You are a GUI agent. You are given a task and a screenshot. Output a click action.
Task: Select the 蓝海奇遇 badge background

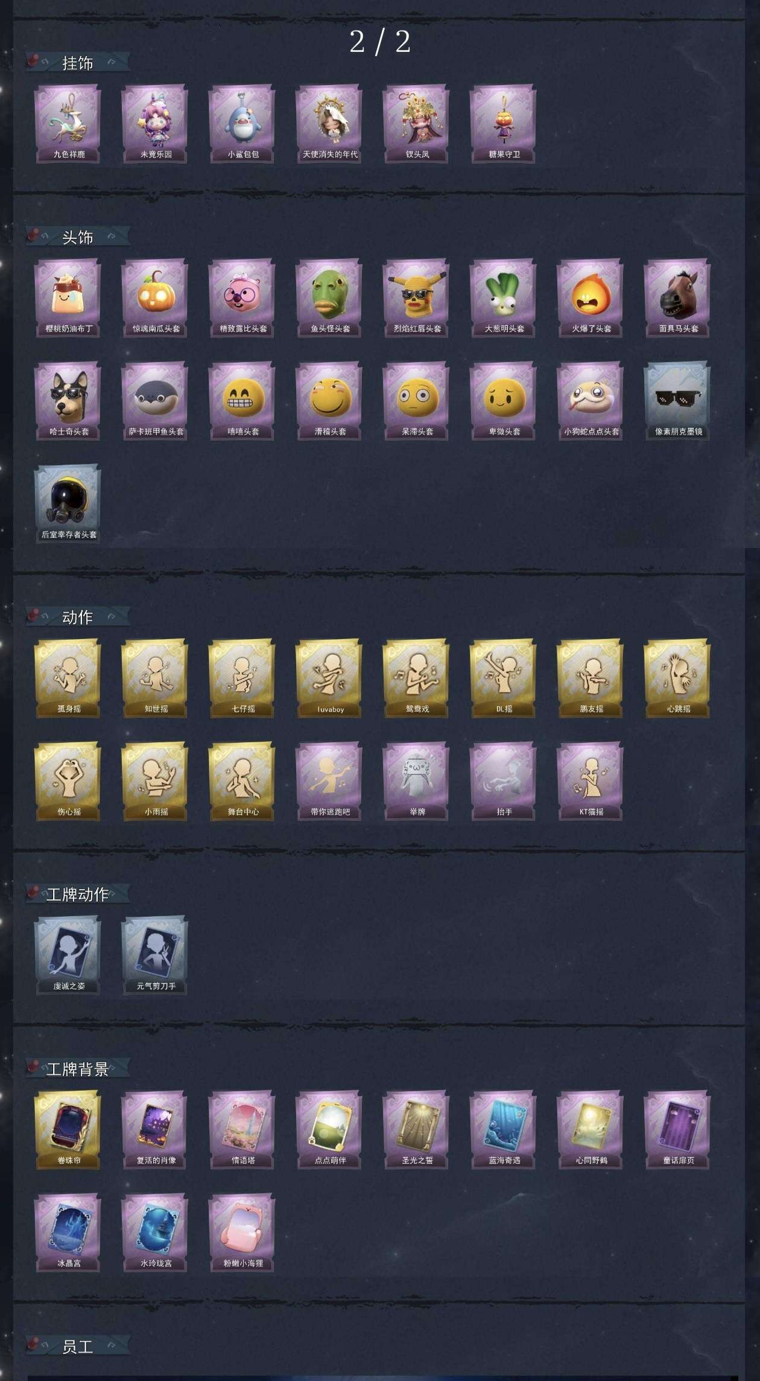pos(503,1130)
